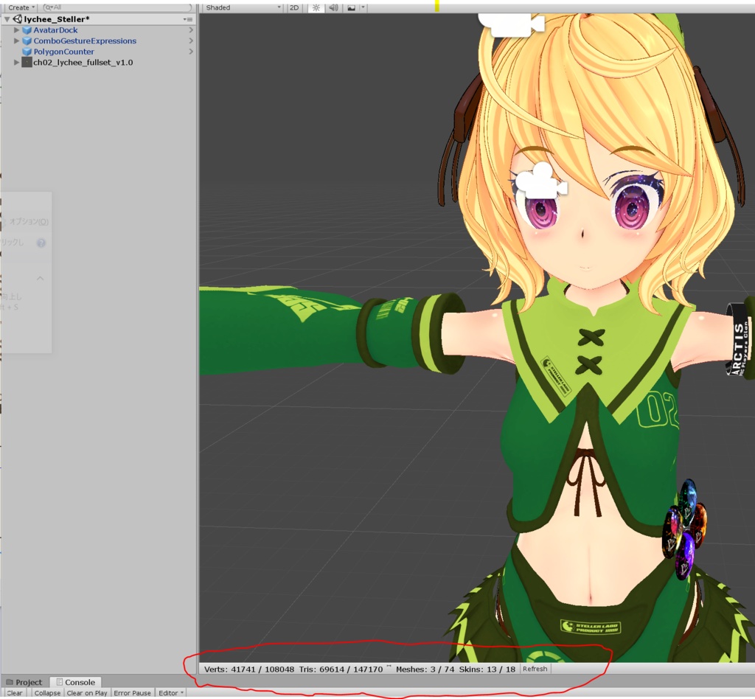Toggle Clear on Play option
The height and width of the screenshot is (699, 755).
[86, 693]
